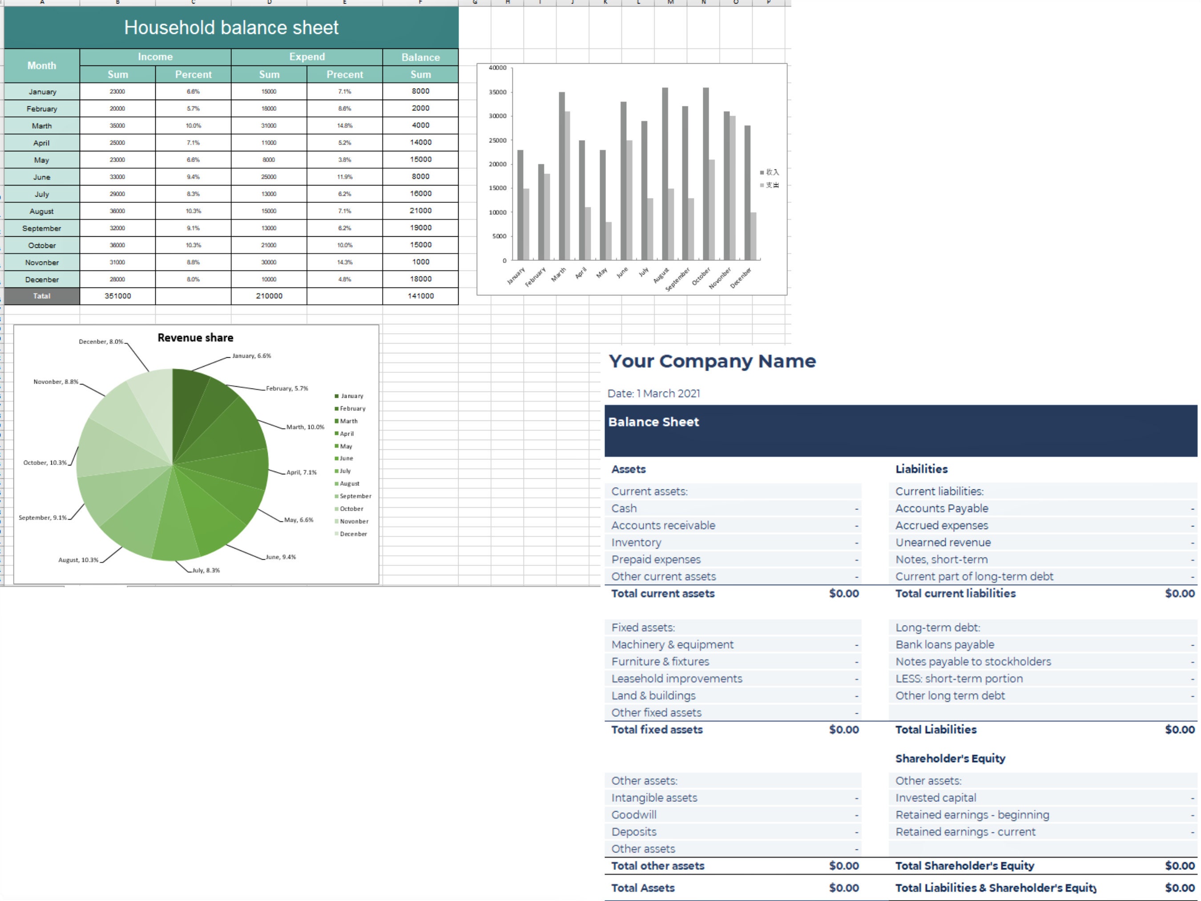Select the 'Month' header cell
Image resolution: width=1201 pixels, height=901 pixels.
pos(42,65)
